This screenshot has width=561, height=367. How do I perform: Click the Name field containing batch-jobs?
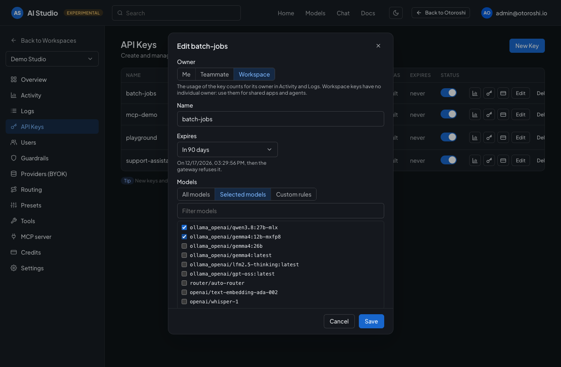[x=280, y=119]
